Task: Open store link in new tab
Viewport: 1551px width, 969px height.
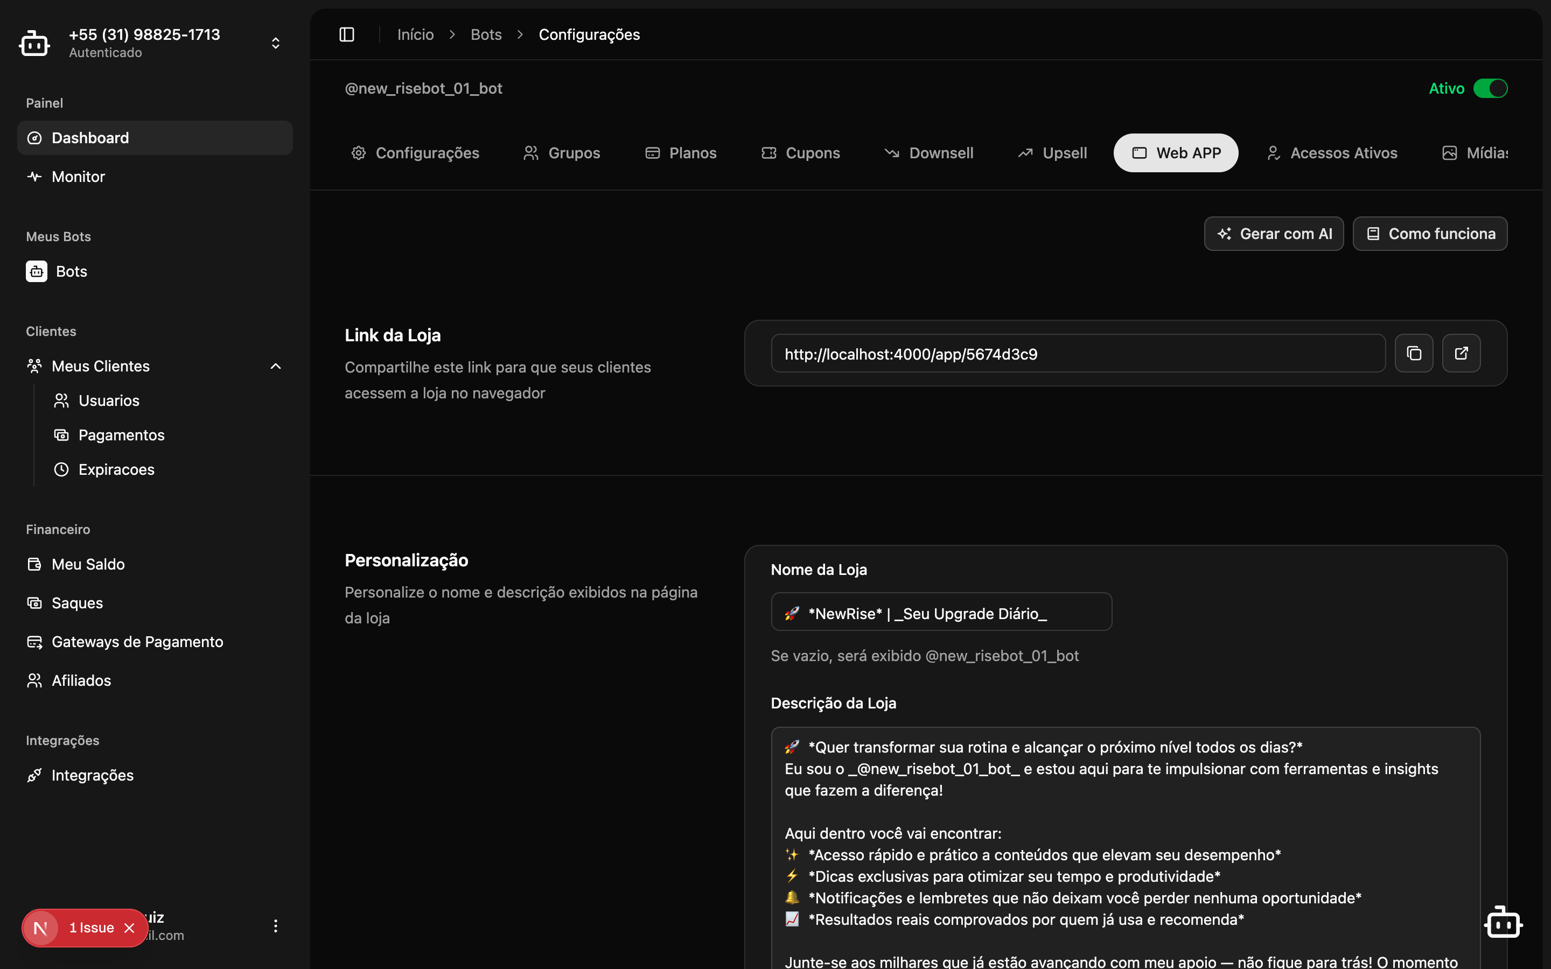Action: (x=1461, y=353)
